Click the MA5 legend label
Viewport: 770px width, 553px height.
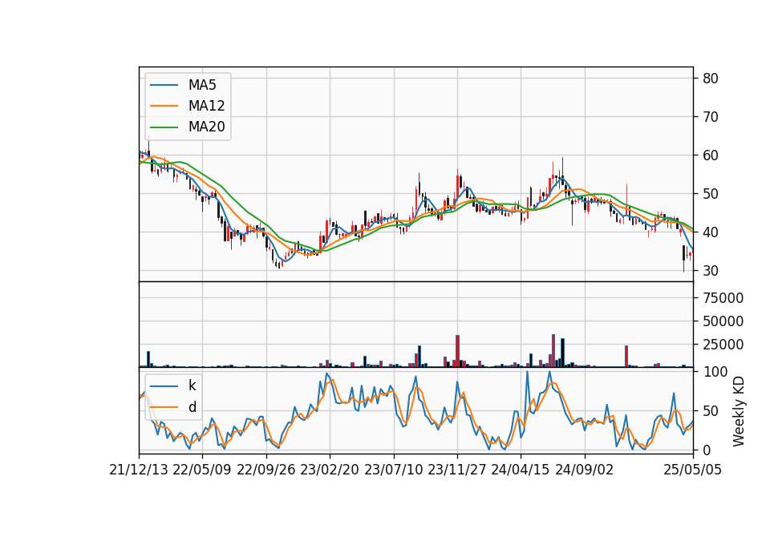coord(202,85)
